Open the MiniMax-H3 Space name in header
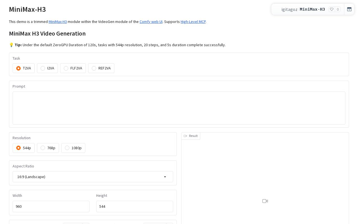The image size is (358, 224). click(312, 9)
